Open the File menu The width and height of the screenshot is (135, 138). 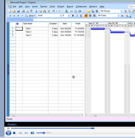point(14,7)
